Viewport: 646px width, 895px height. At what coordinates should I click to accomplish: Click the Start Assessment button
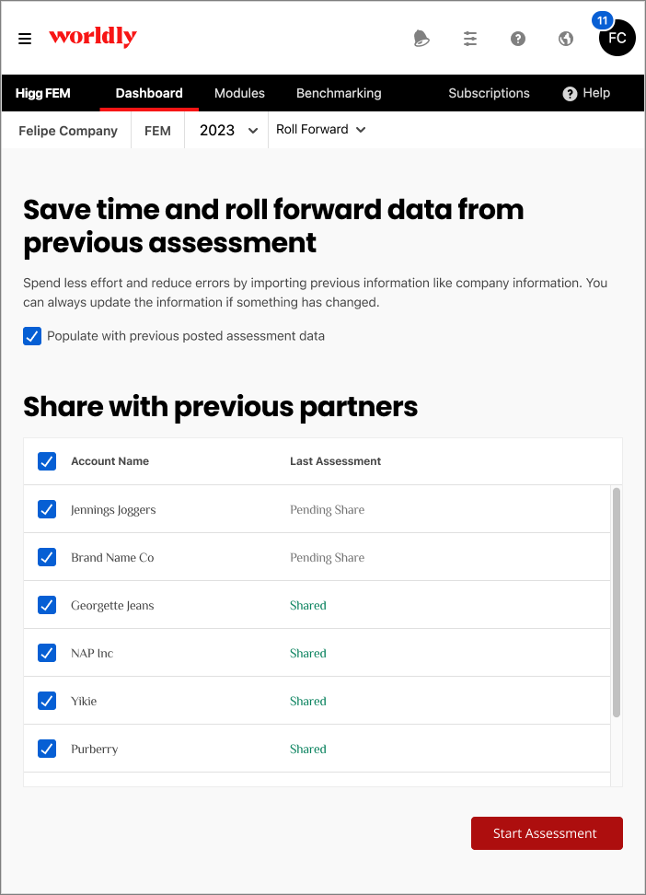point(547,833)
